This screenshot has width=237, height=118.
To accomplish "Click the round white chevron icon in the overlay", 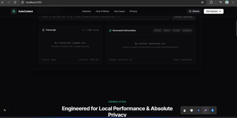I will click(191, 110).
